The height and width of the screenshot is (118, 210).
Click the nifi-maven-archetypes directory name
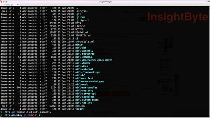pyautogui.click(x=90, y=82)
